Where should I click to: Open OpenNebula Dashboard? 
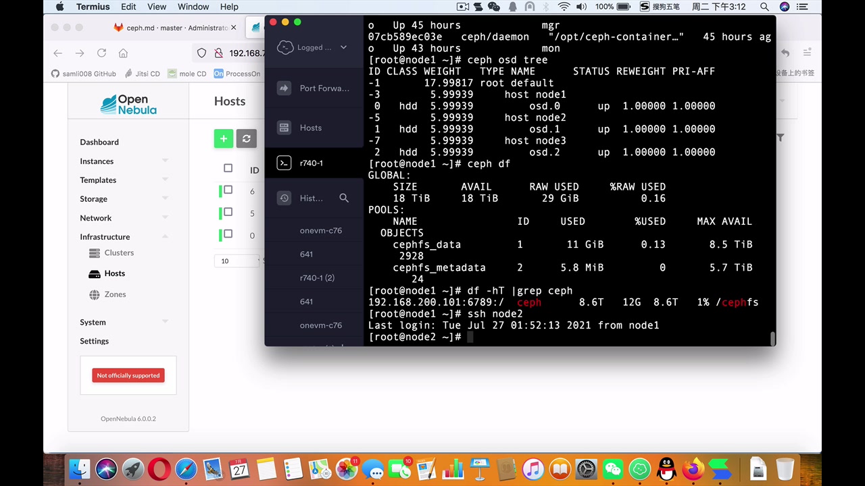coord(99,142)
